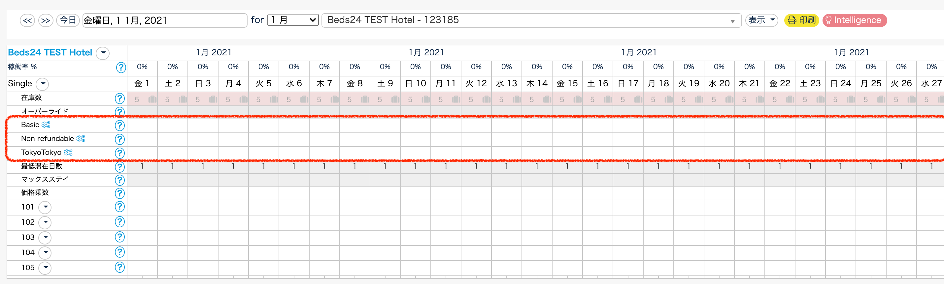Open settings gear beside Non refundable

81,138
